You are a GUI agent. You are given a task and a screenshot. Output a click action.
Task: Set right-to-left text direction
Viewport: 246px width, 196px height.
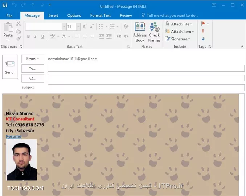(126, 36)
